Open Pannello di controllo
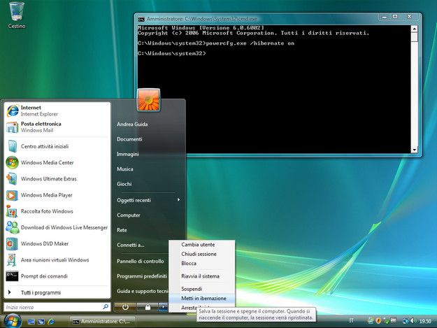 pyautogui.click(x=140, y=261)
